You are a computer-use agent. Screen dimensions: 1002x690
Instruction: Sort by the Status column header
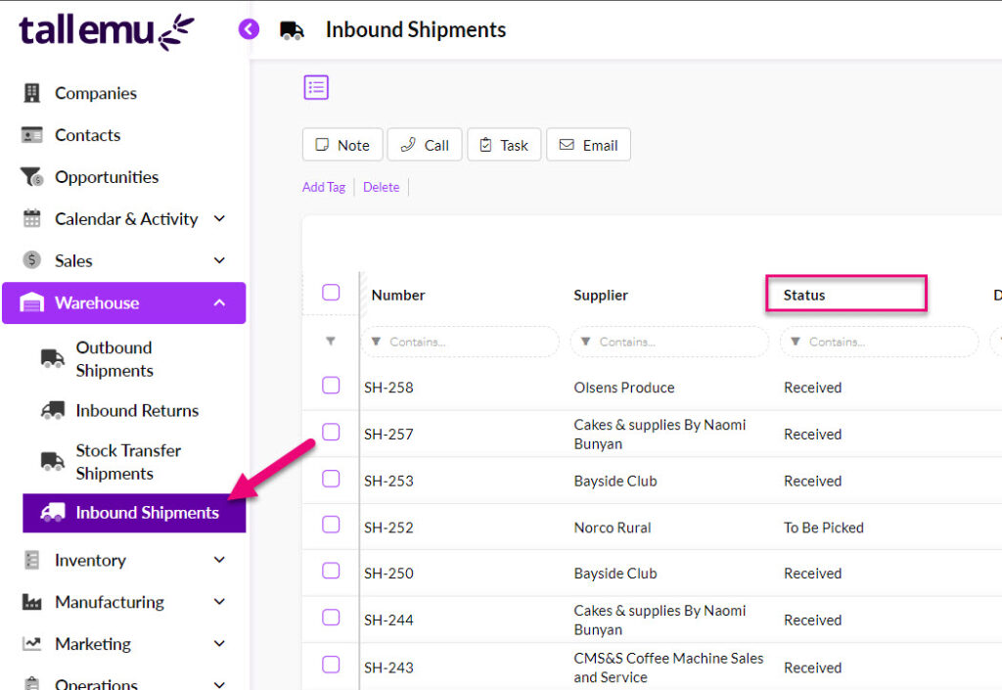(x=804, y=296)
